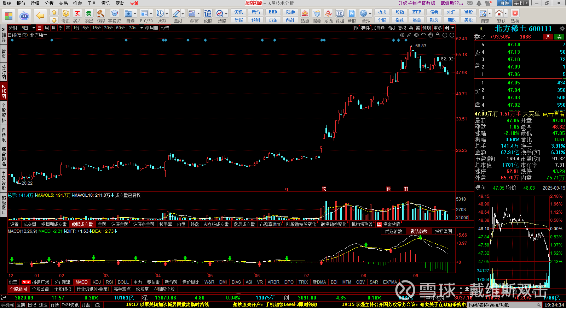The width and height of the screenshot is (566, 309).
Task: Click 点击查看 large order link
Action: tap(554, 114)
